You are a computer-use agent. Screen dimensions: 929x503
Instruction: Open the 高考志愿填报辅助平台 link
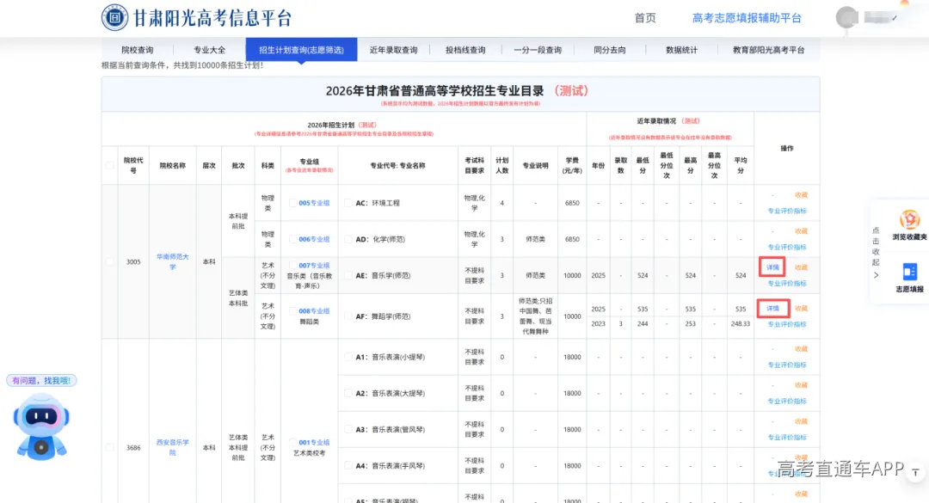point(747,18)
